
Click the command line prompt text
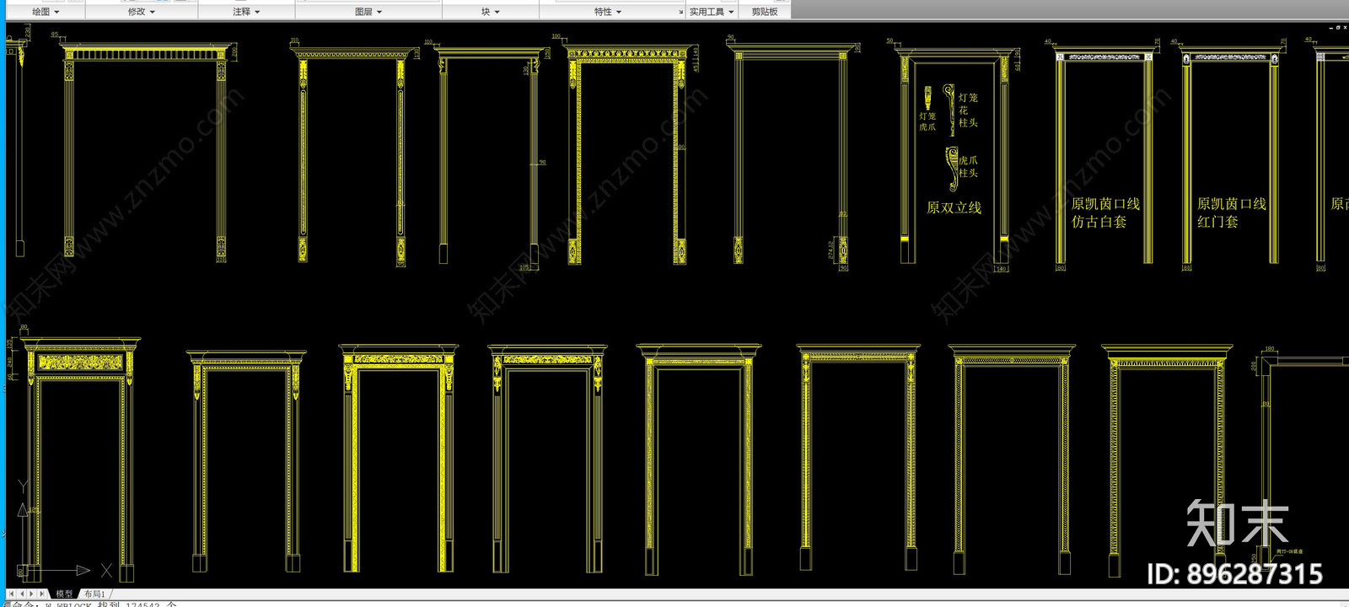[94, 604]
